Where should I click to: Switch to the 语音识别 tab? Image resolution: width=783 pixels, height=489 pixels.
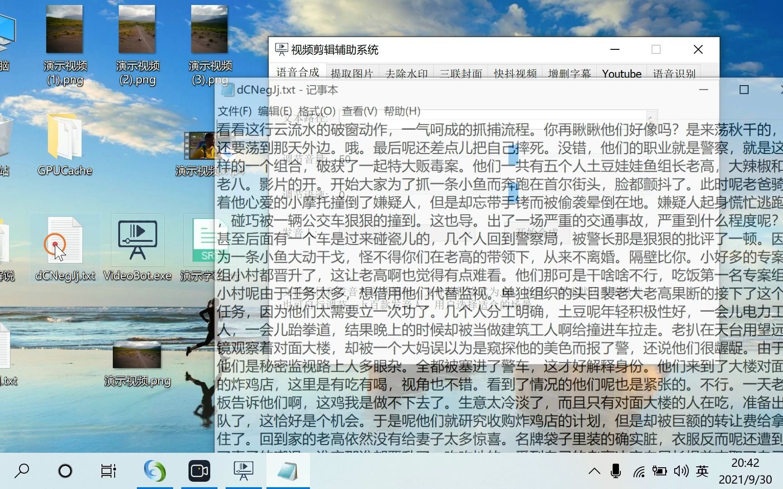(x=674, y=73)
